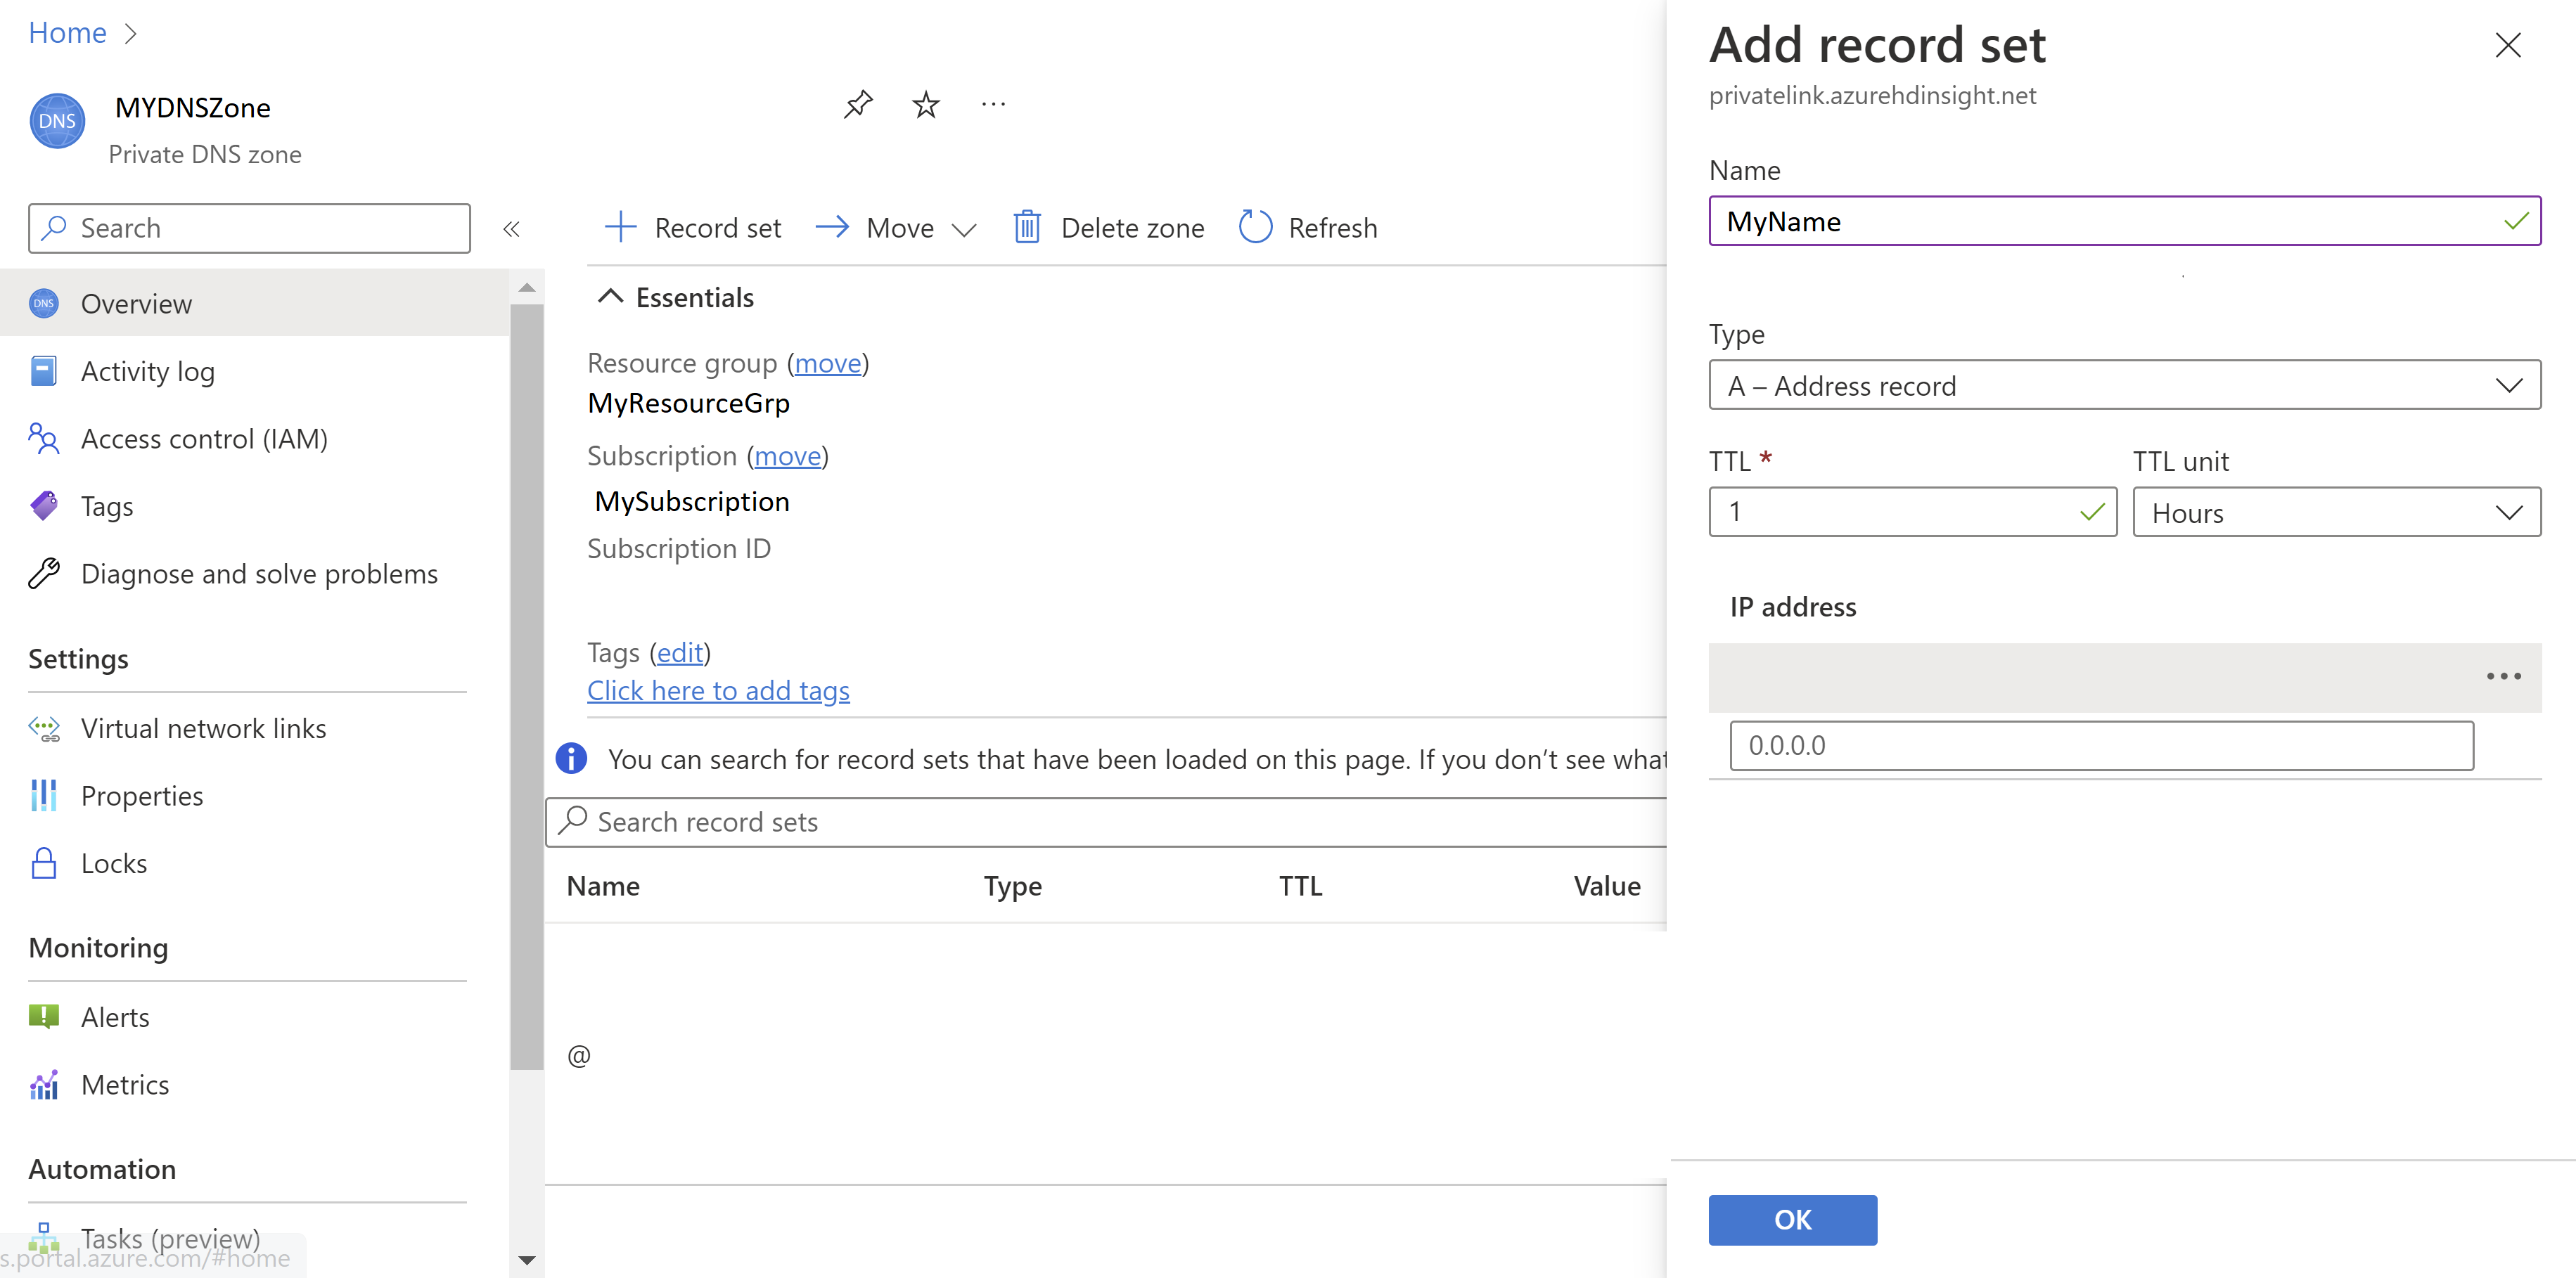
Task: Click the Alerts monitoring icon
Action: pos(44,1016)
